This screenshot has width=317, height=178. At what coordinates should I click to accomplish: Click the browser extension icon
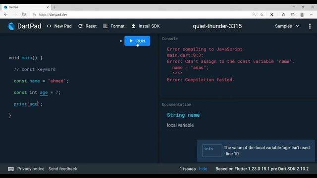pos(272,14)
